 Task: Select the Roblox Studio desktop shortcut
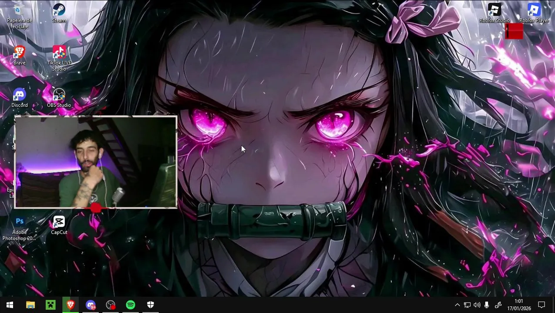494,13
